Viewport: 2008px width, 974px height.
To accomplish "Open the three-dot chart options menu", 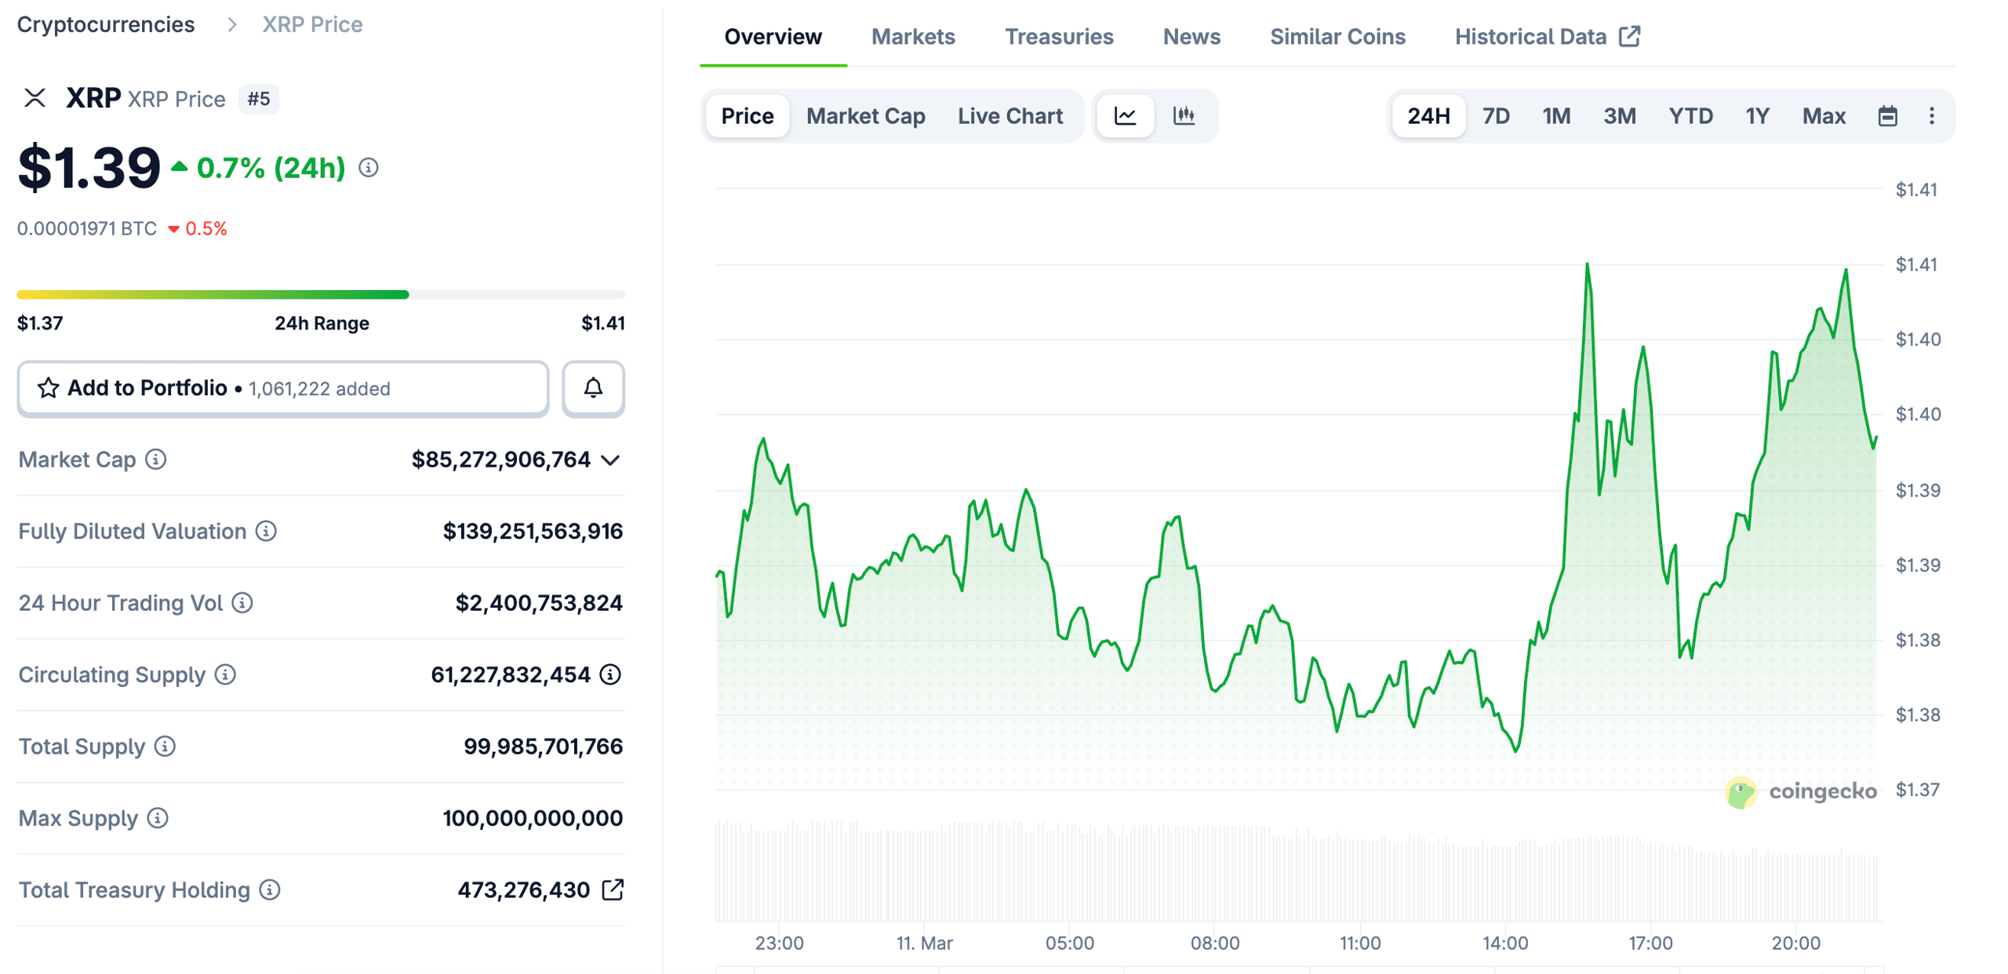I will click(1931, 115).
